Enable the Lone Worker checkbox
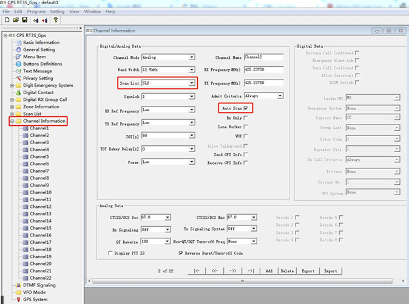The height and width of the screenshot is (304, 409). pos(246,127)
